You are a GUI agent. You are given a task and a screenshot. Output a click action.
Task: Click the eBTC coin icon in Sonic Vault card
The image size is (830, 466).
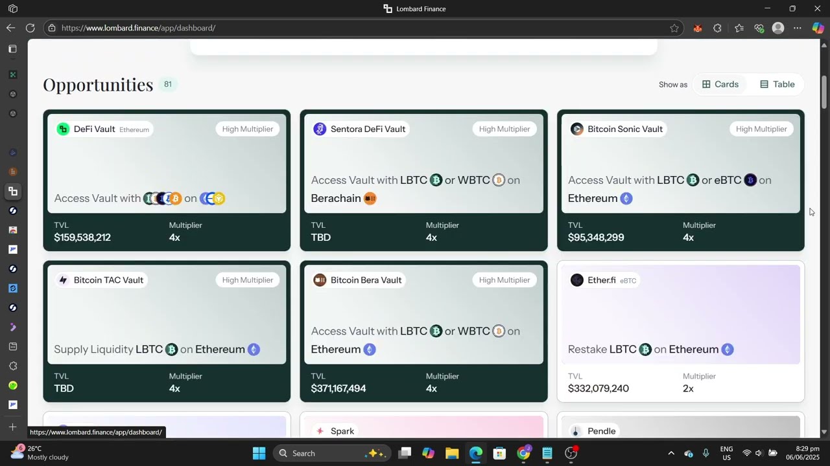(x=750, y=180)
